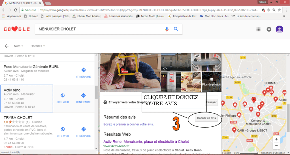290x155 pixels.
Task: Open the Locations saisonnière bookmark
Action: (119, 16)
